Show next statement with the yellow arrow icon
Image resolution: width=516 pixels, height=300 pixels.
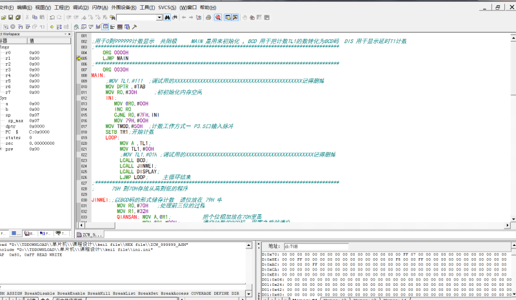[x=52, y=27]
